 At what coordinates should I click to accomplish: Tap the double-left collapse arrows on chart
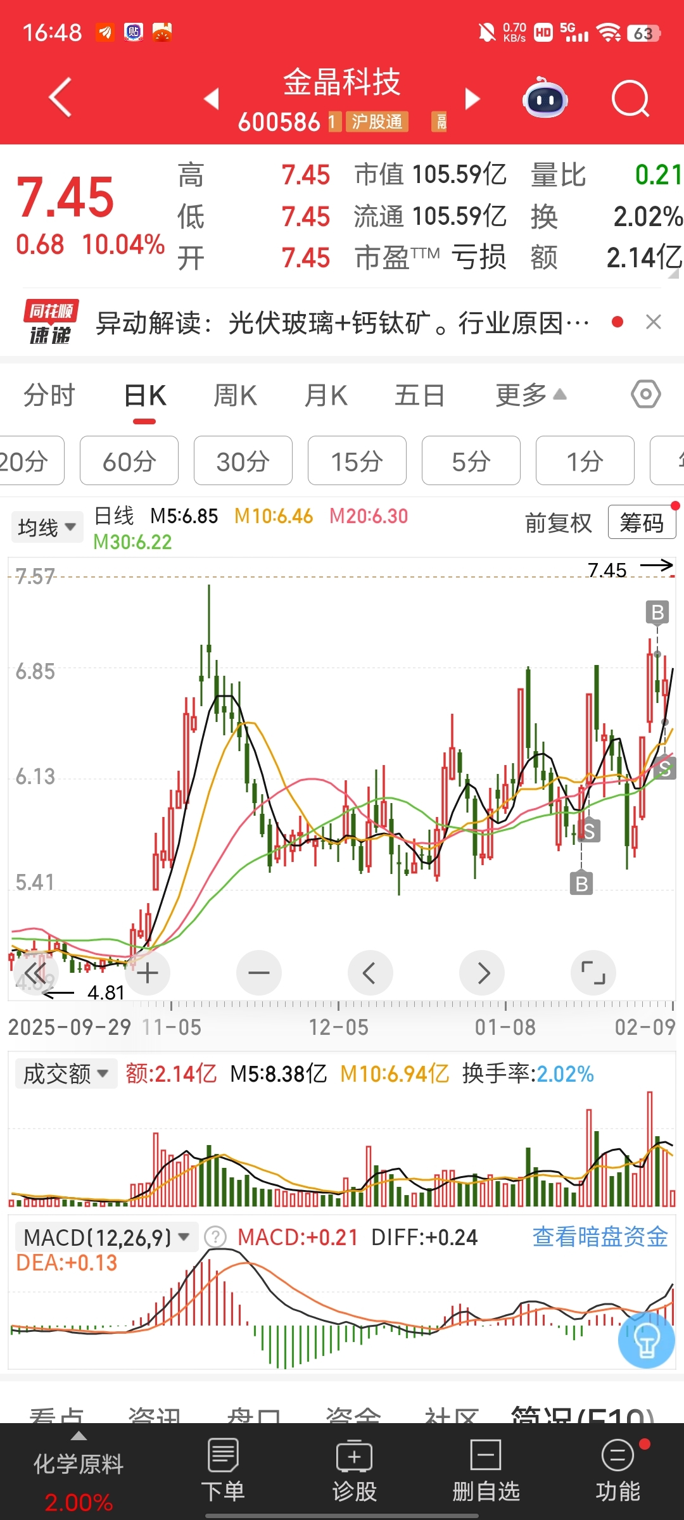[35, 973]
